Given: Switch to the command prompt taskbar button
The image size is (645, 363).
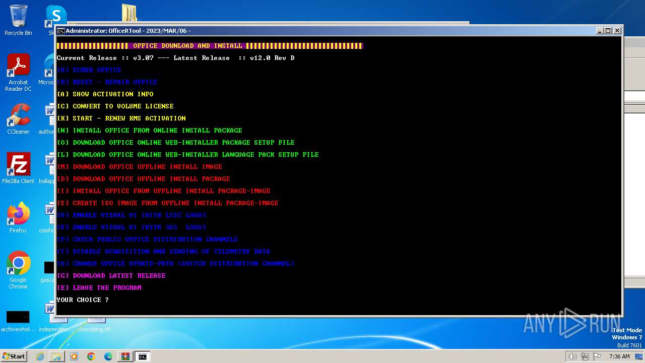Looking at the screenshot, I should click(x=143, y=356).
